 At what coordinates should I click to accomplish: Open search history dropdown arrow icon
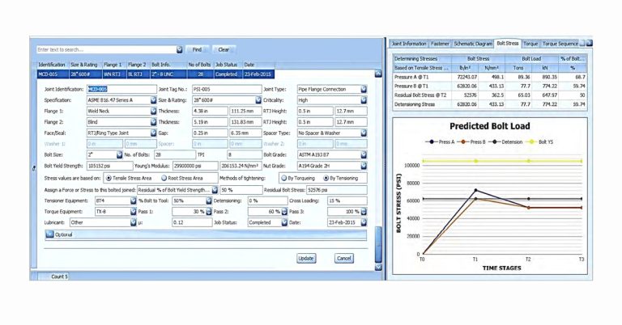click(x=180, y=49)
